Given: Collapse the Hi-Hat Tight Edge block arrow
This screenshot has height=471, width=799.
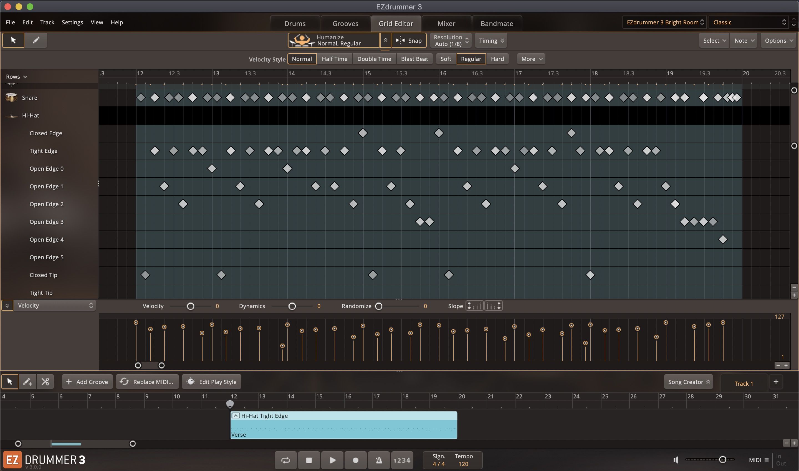Looking at the screenshot, I should [x=236, y=416].
